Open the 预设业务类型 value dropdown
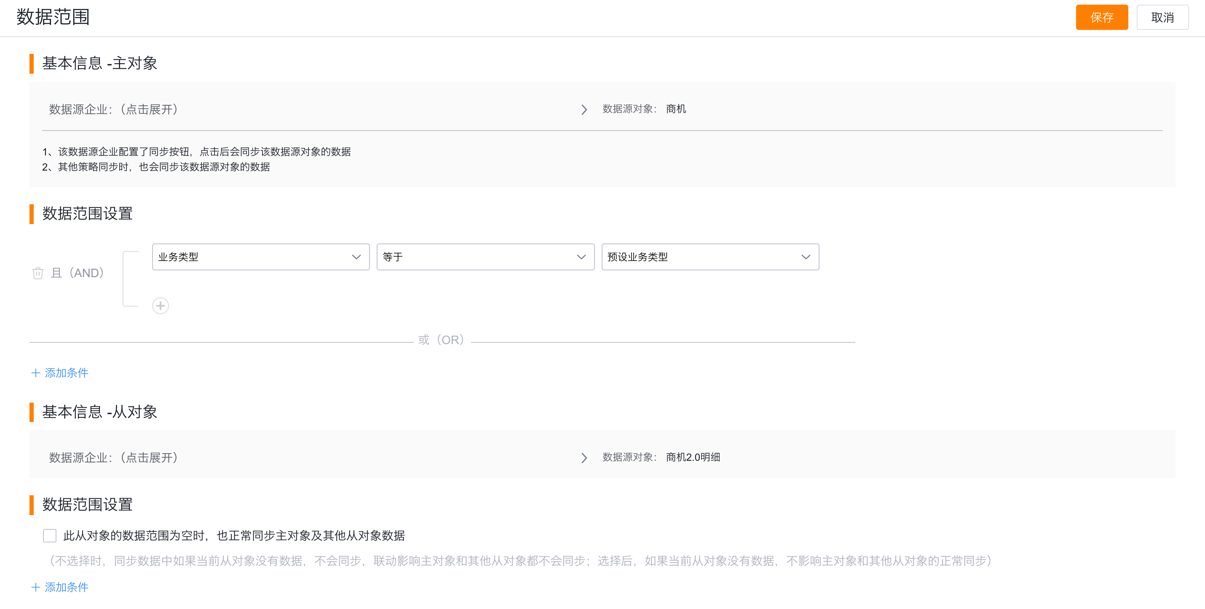The width and height of the screenshot is (1205, 609). 710,257
